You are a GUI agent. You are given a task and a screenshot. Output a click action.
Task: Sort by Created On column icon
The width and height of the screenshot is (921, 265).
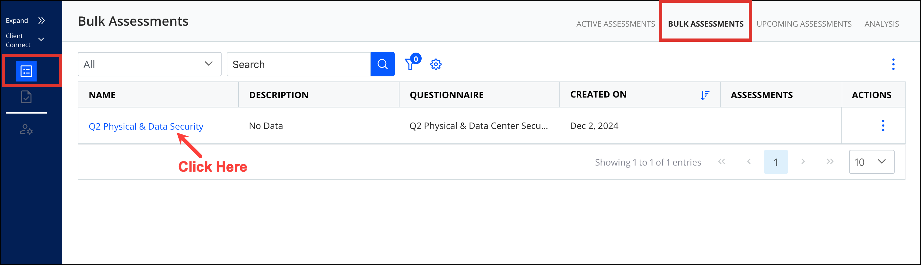(705, 95)
